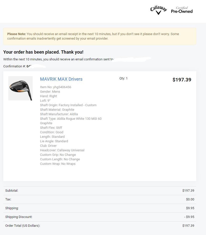This screenshot has height=235, width=206.
Task: Open the MAVRIK MAX Drivers product link
Action: coord(61,79)
